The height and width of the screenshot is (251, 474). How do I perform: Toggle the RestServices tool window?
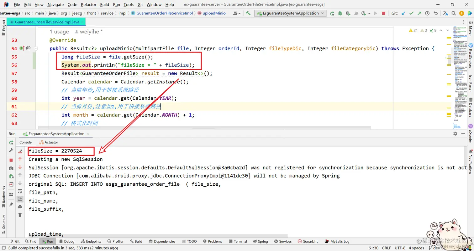coord(470,56)
